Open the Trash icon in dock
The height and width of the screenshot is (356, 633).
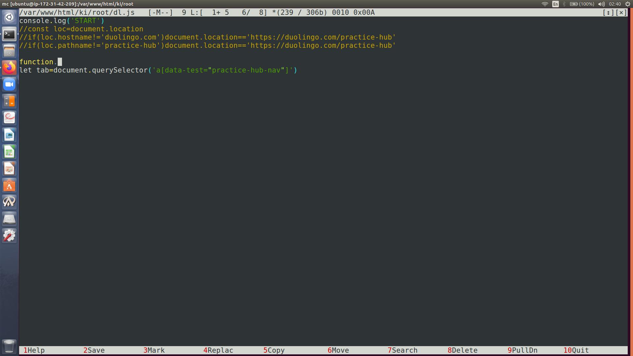(9, 346)
